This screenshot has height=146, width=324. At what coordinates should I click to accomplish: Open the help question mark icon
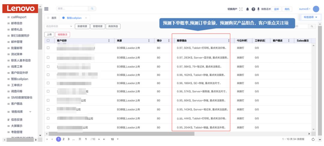pos(253,9)
